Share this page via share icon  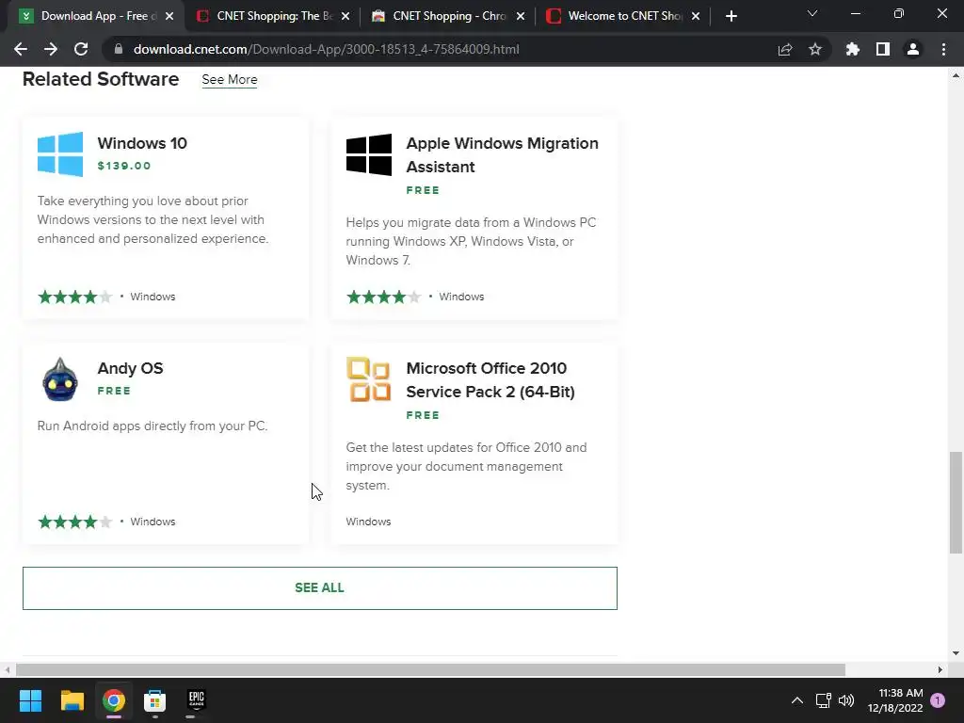pos(785,49)
